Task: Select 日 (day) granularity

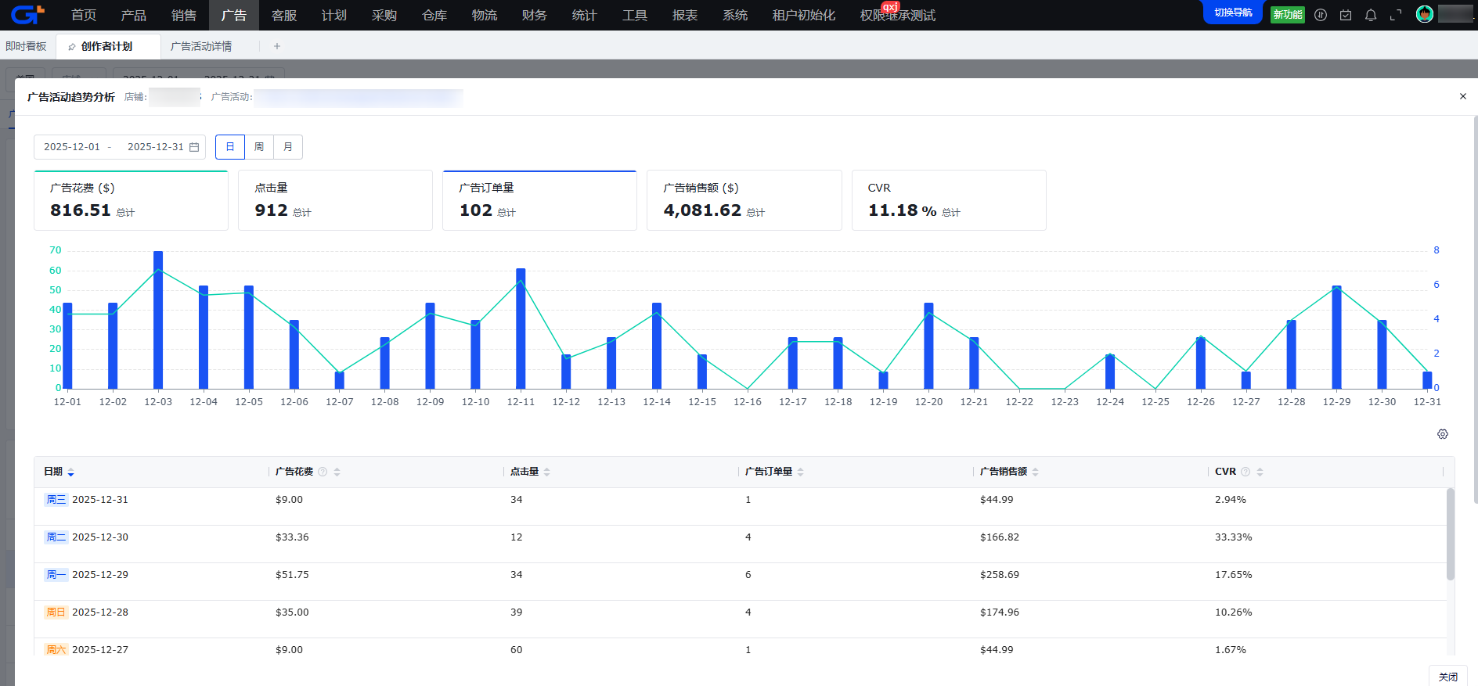Action: 230,147
